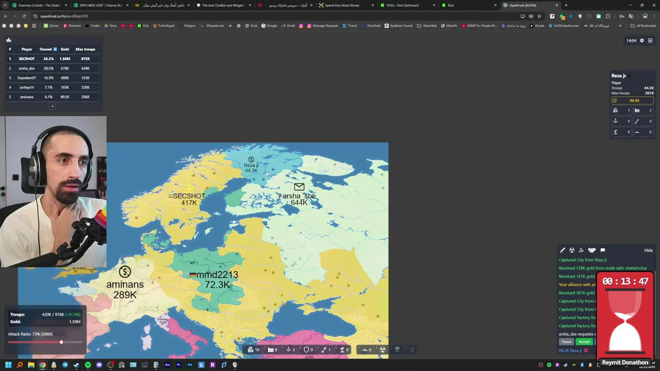Image resolution: width=660 pixels, height=371 pixels.
Task: Expand leaderboard with the plus button
Action: coord(52,106)
